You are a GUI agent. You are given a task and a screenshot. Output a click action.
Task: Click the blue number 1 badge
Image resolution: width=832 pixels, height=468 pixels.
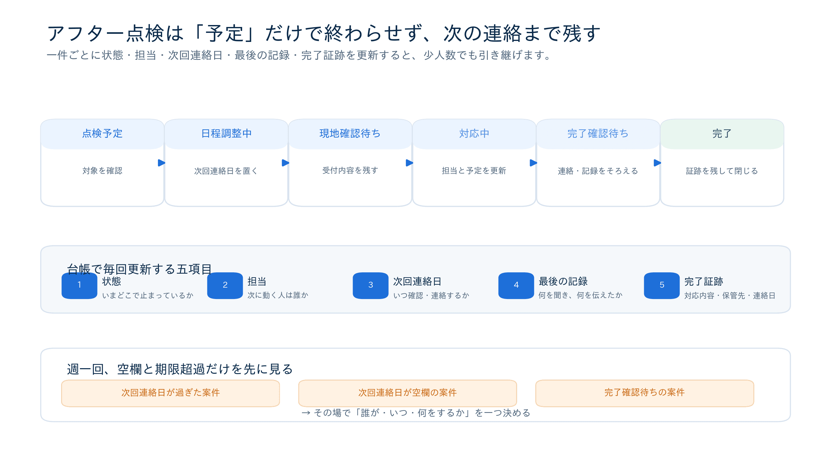(x=79, y=285)
